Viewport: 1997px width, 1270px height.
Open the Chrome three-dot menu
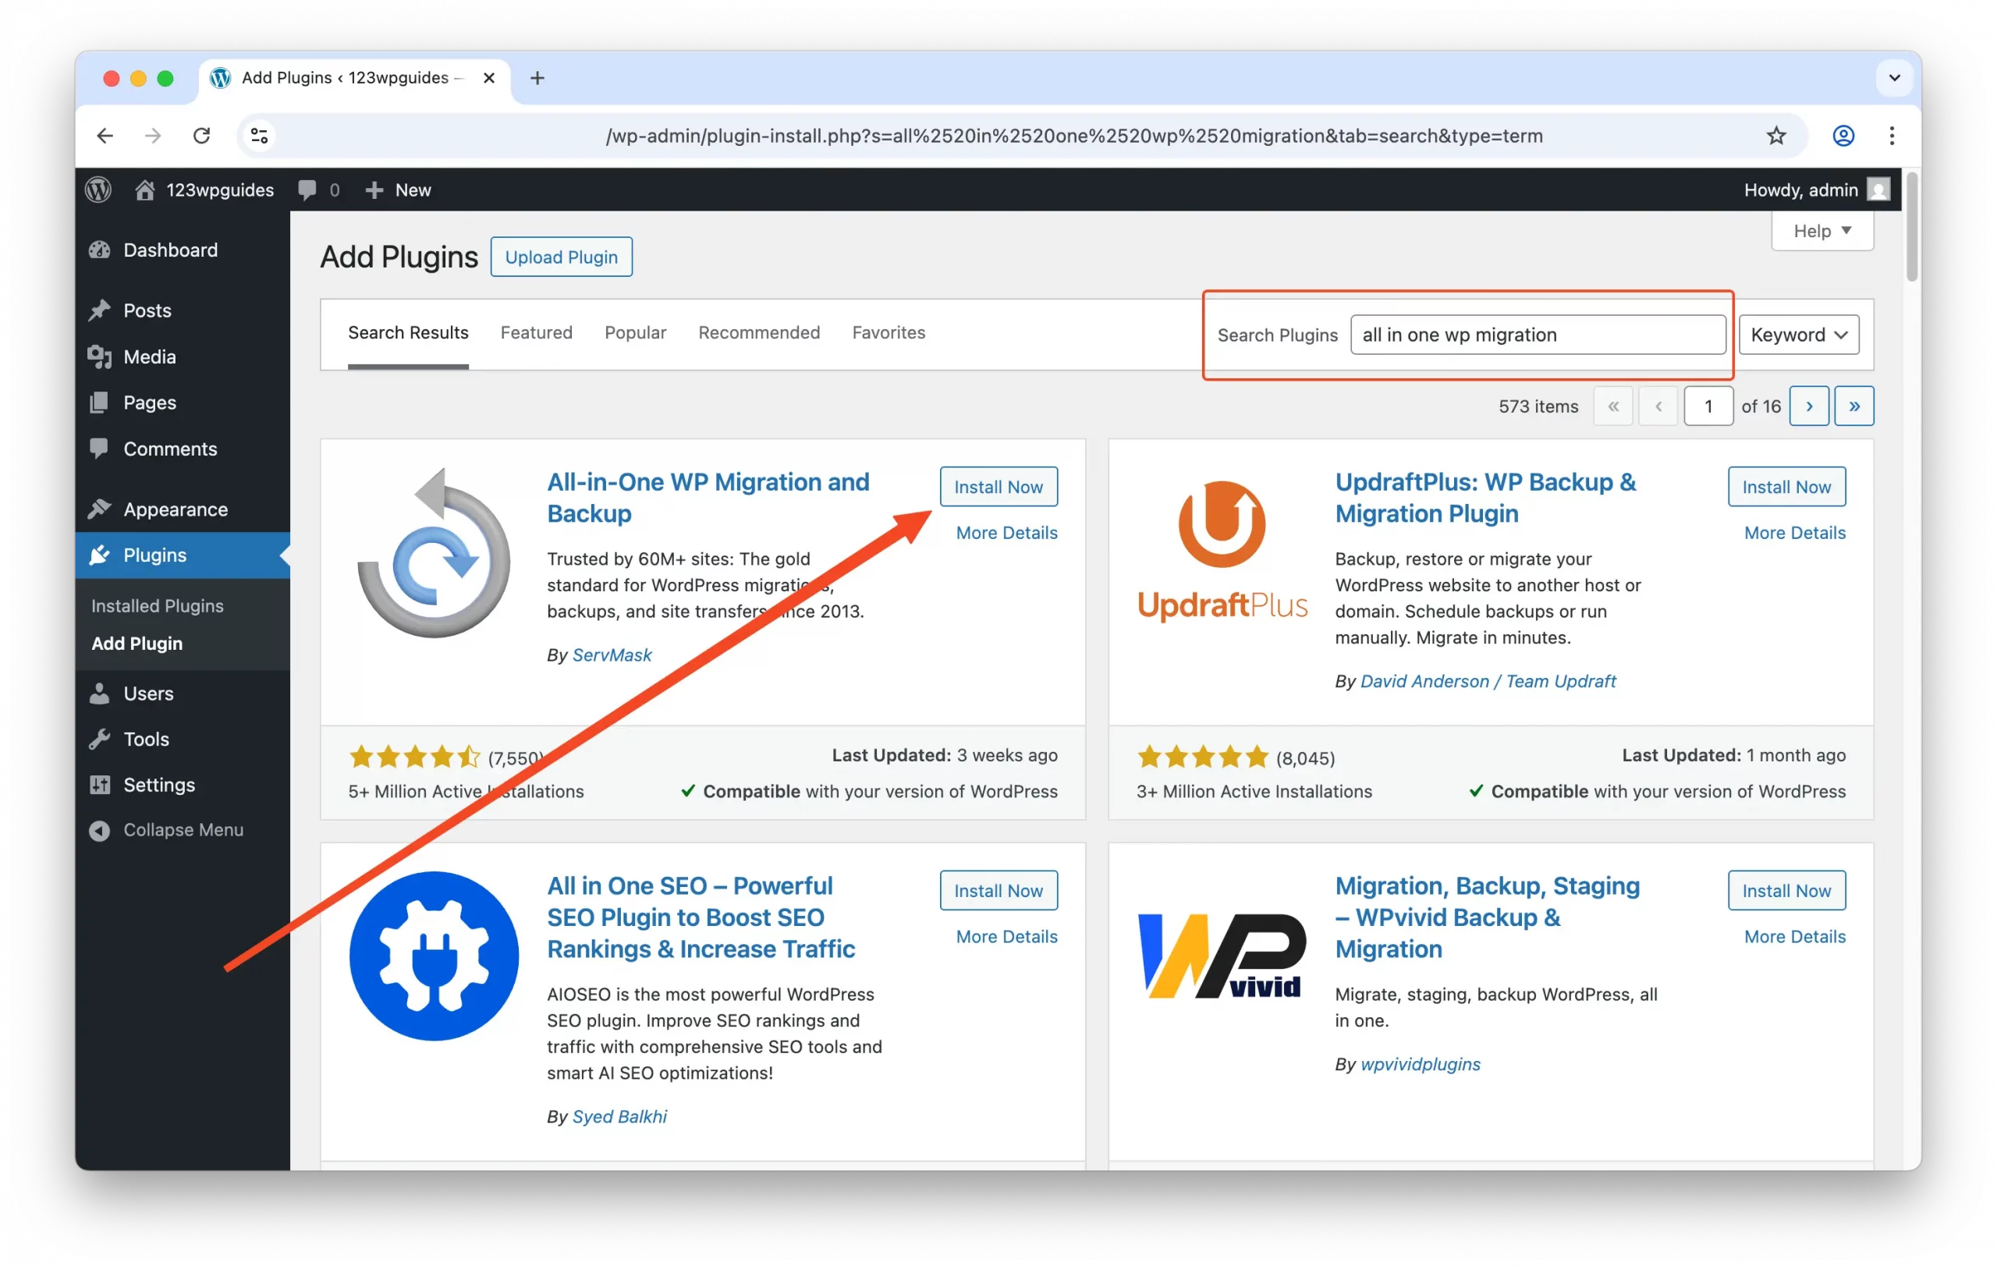coord(1892,135)
